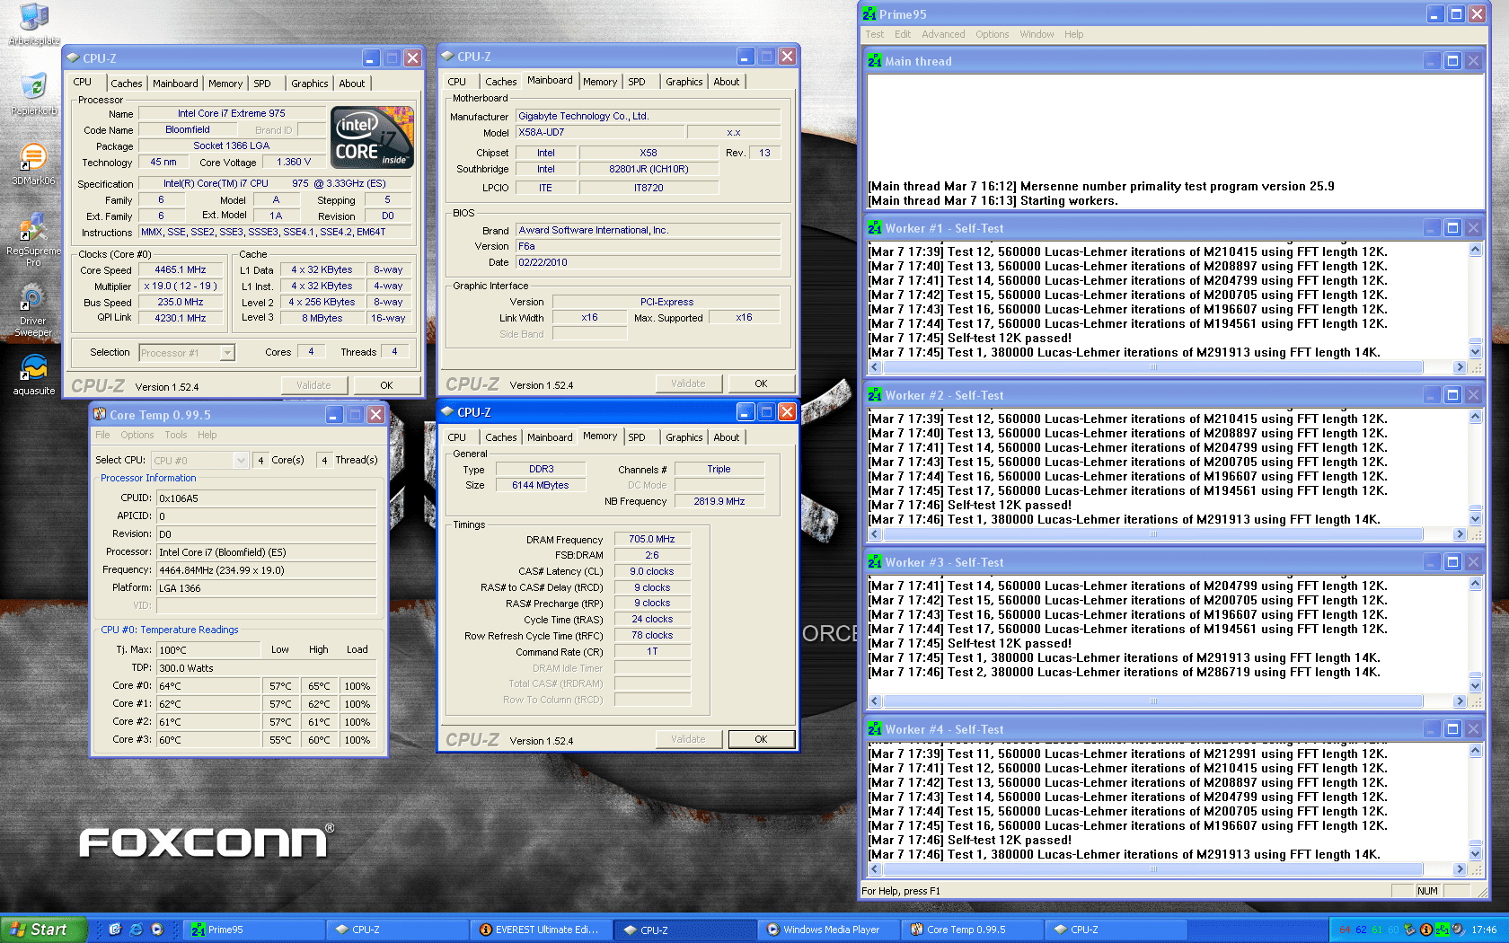Open the Graphics tab in the Memory CPU-Z window
The height and width of the screenshot is (943, 1509).
684,437
